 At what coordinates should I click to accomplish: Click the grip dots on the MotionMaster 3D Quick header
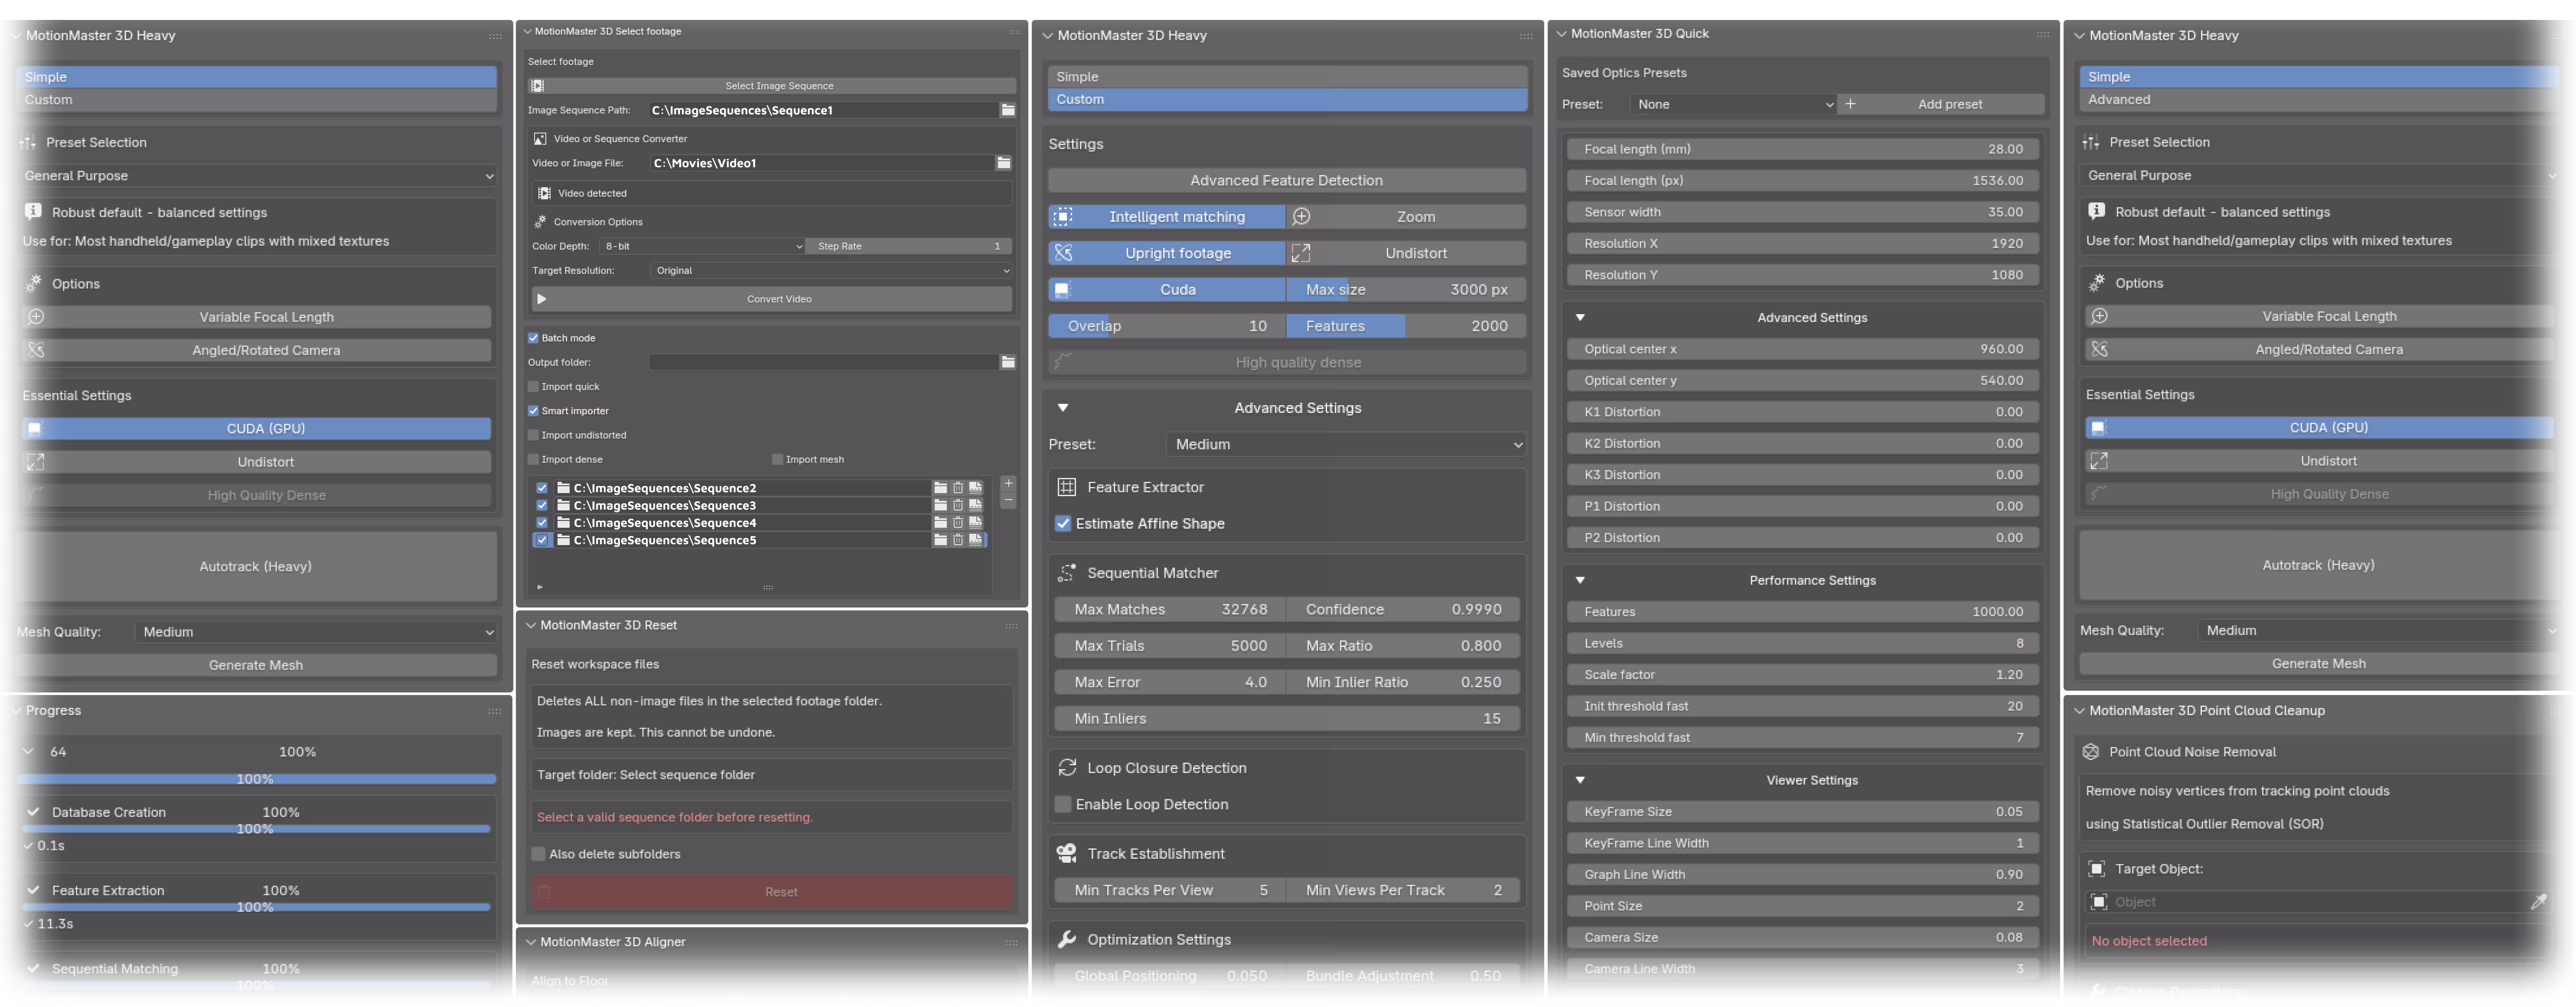pos(2043,34)
